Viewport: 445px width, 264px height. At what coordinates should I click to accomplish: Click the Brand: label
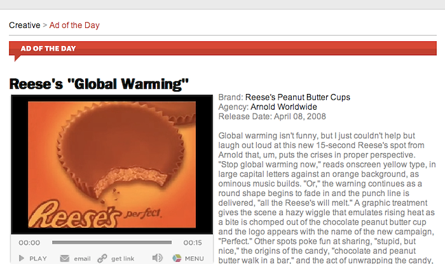pos(231,97)
